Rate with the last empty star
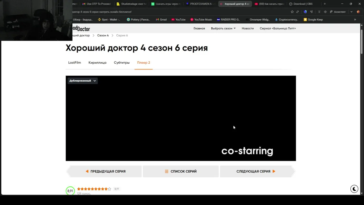364x205 pixels. click(109, 189)
